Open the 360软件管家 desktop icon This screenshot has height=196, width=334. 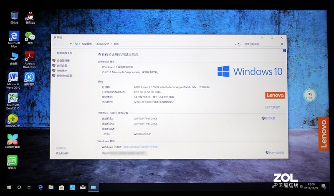pyautogui.click(x=13, y=141)
